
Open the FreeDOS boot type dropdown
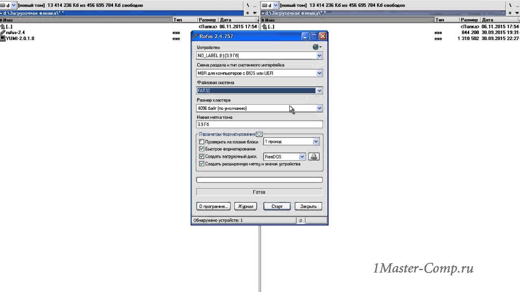(302, 157)
